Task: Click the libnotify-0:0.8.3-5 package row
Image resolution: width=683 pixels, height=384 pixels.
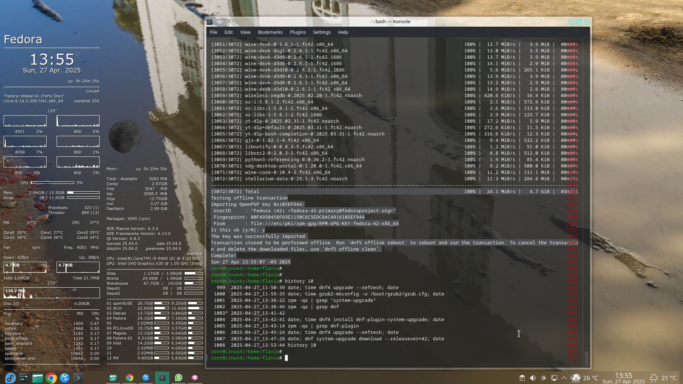Action: point(395,147)
